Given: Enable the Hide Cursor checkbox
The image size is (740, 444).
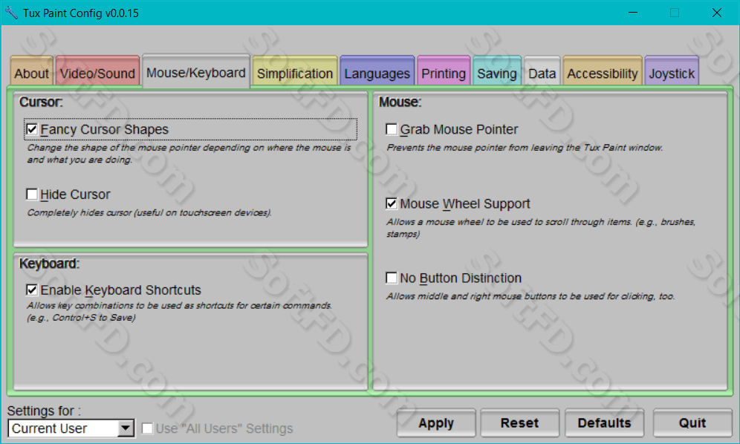Looking at the screenshot, I should coord(32,195).
